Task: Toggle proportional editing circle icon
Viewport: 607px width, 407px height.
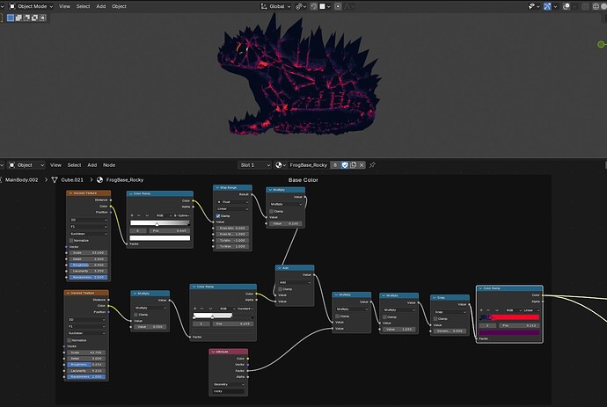Action: (338, 6)
